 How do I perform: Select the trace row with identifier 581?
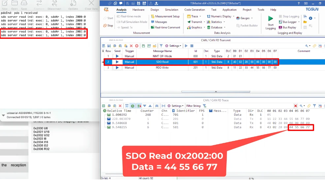pyautogui.click(x=207, y=127)
